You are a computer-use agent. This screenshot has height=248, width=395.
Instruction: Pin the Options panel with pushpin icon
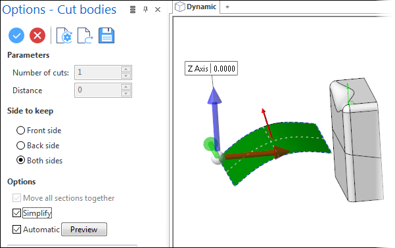pos(145,10)
